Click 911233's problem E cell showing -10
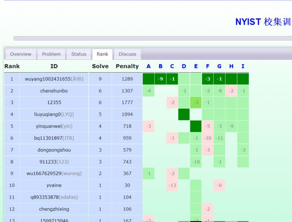This screenshot has width=292, height=222. tap(196, 162)
